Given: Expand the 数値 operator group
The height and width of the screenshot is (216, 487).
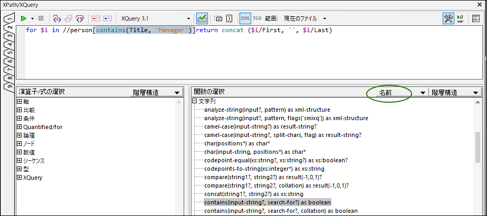Looking at the screenshot, I should [19, 152].
